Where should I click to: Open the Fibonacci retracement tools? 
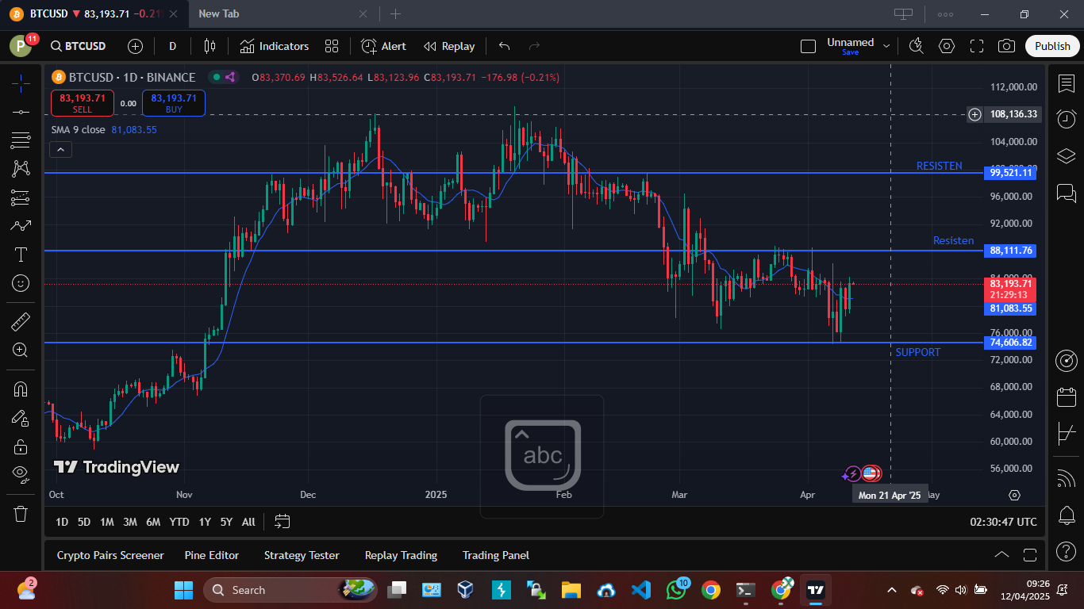pyautogui.click(x=21, y=140)
